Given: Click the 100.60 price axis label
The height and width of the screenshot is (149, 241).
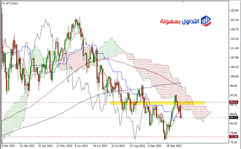Looking at the screenshot, I should (x=234, y=77).
